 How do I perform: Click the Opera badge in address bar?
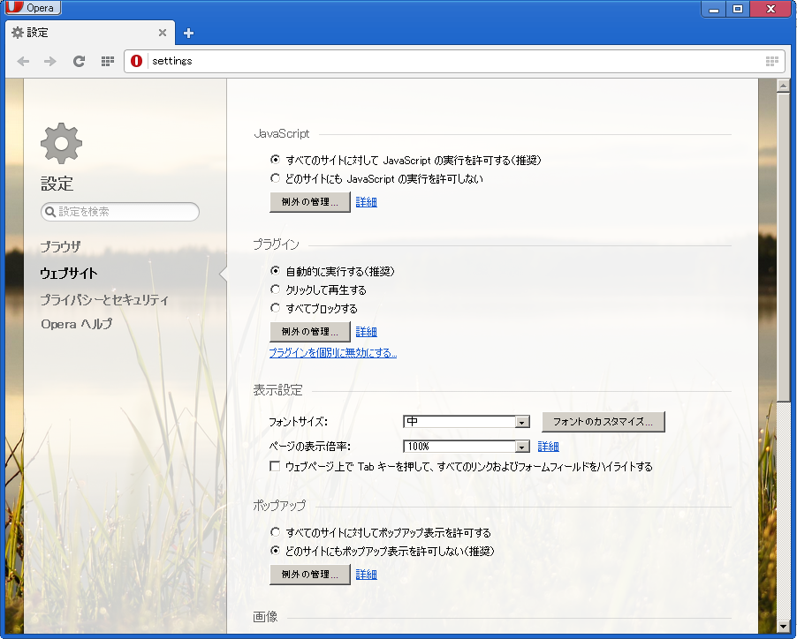coord(136,61)
